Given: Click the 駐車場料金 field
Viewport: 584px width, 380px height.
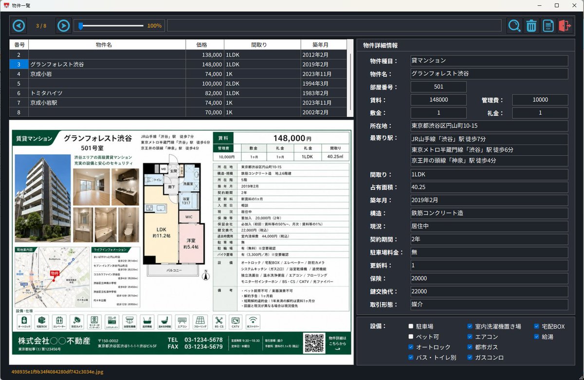Looking at the screenshot, I should click(x=489, y=253).
